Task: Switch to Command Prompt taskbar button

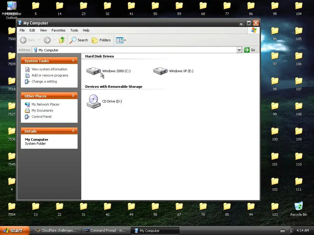Action: (106, 231)
